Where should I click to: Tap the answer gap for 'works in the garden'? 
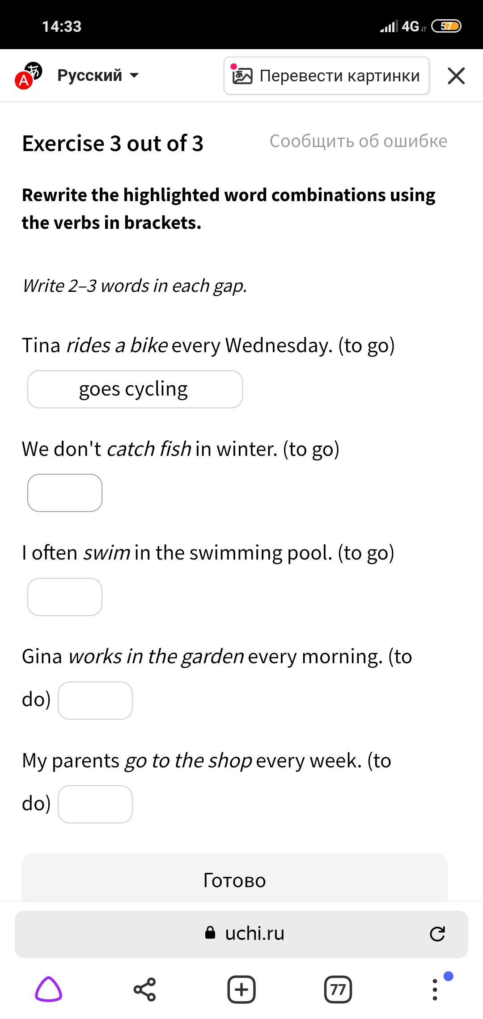pos(95,701)
